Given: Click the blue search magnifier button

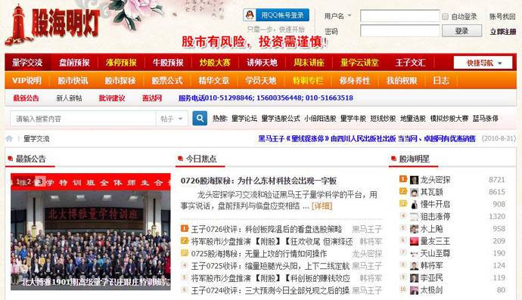Looking at the screenshot, I should (x=200, y=118).
